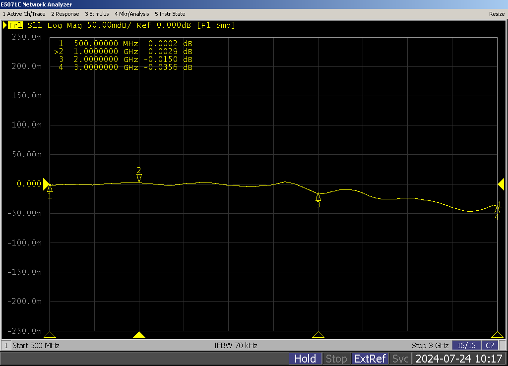Select marker 1 at the trace start

[x=50, y=188]
